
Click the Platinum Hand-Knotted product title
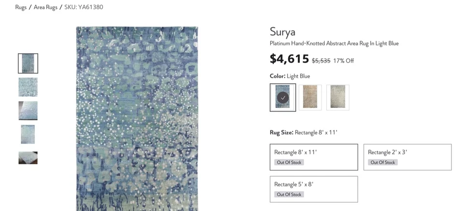pyautogui.click(x=334, y=44)
